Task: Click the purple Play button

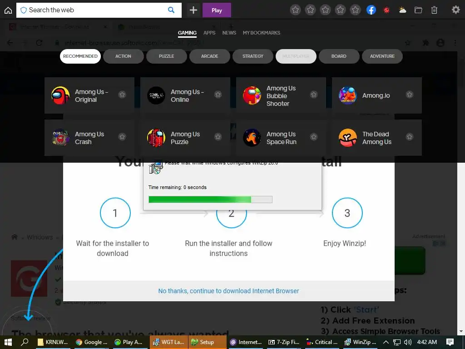Action: coord(217,10)
